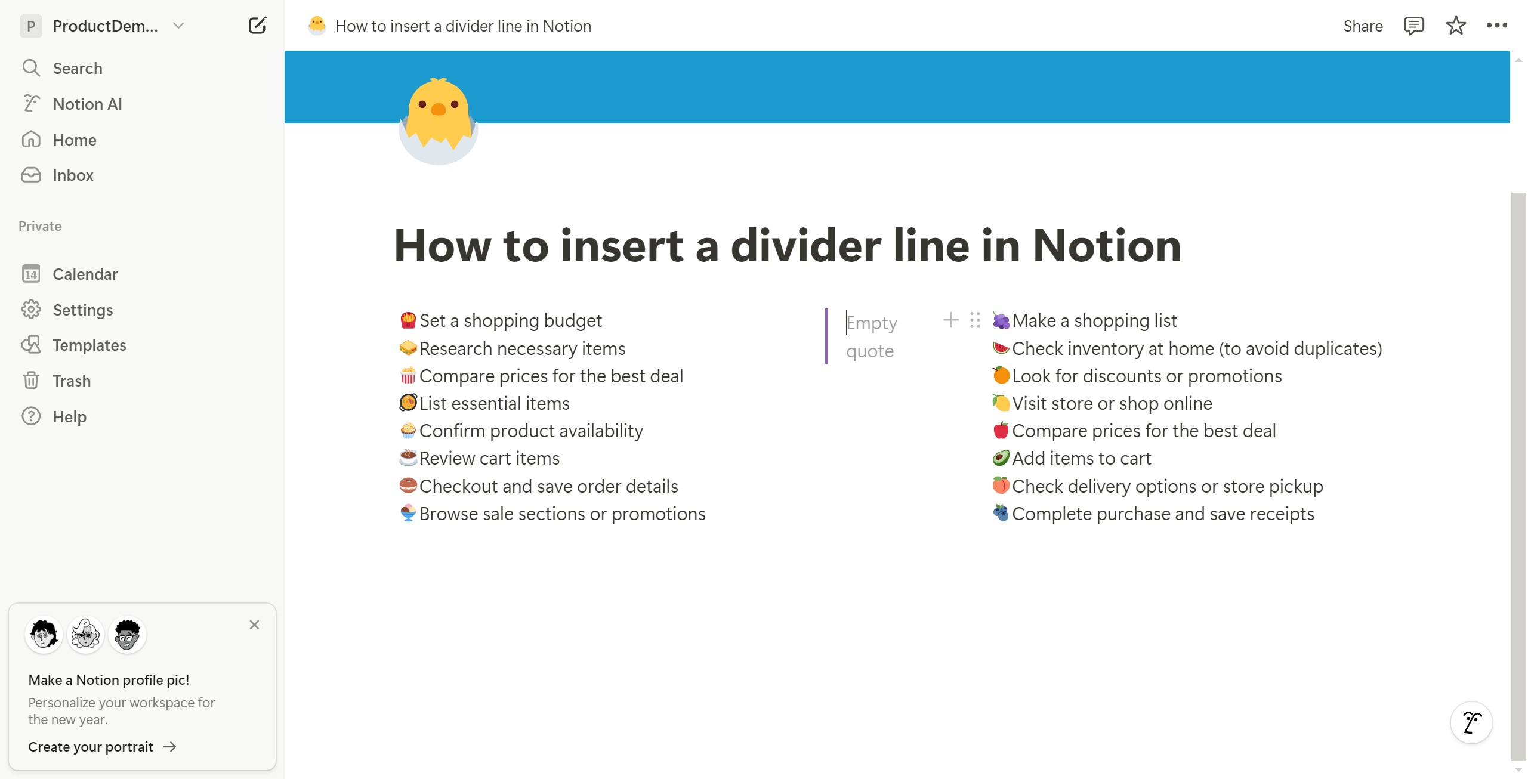Open the Trash
The height and width of the screenshot is (779, 1528).
tap(142, 381)
